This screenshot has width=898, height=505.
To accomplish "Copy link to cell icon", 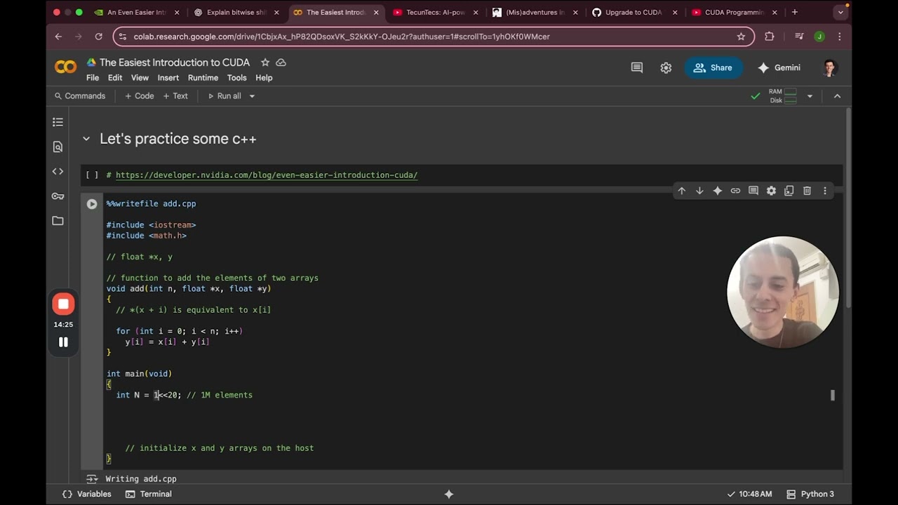I will (x=735, y=191).
